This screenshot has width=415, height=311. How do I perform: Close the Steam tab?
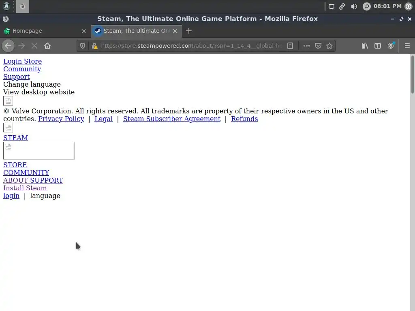175,31
